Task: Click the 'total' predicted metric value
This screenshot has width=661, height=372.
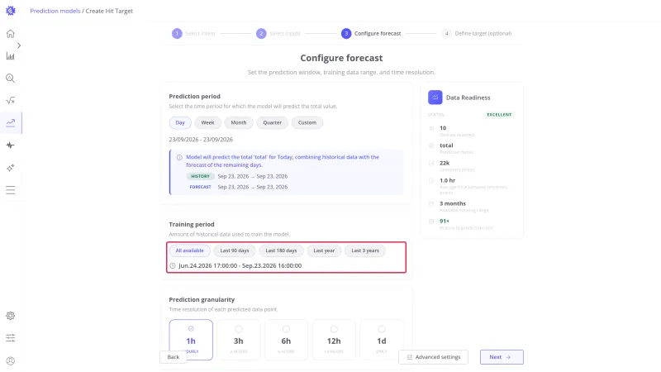Action: 446,145
